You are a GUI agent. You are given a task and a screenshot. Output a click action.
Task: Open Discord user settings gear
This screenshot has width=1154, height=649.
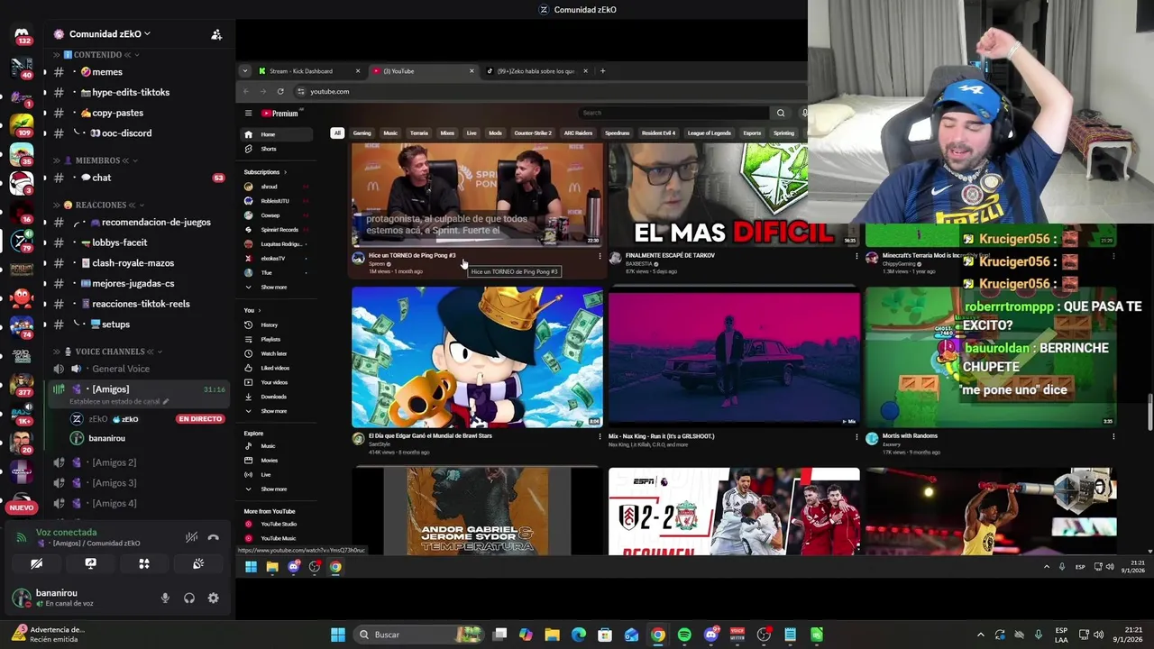pos(214,598)
